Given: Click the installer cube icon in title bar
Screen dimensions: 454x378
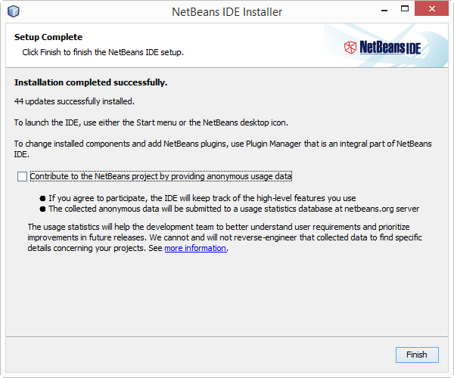Looking at the screenshot, I should coord(14,11).
